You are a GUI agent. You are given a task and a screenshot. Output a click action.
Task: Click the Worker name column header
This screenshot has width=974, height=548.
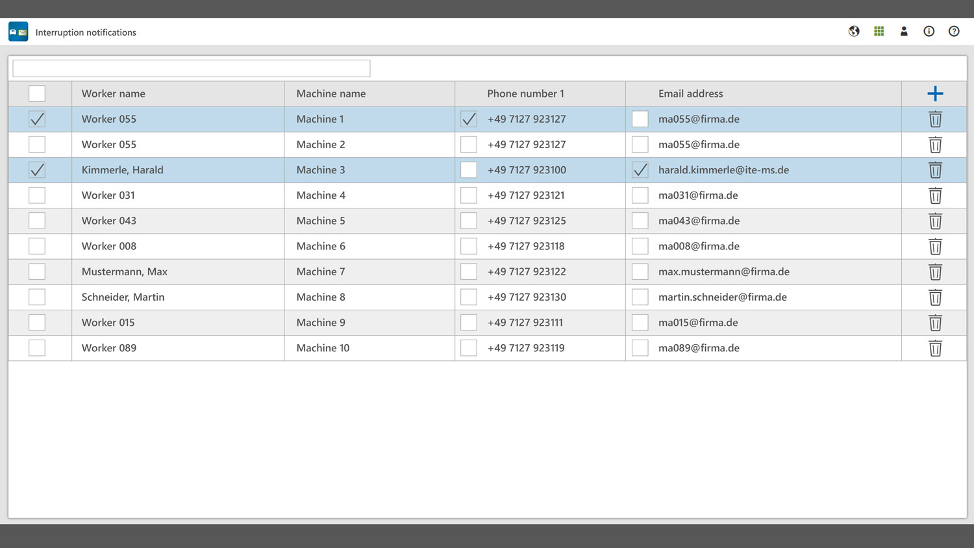pos(114,93)
